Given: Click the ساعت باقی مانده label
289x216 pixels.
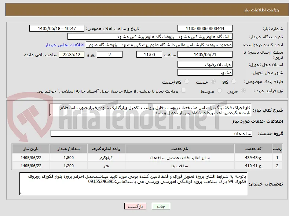Looking at the screenshot, I should click(x=41, y=55).
